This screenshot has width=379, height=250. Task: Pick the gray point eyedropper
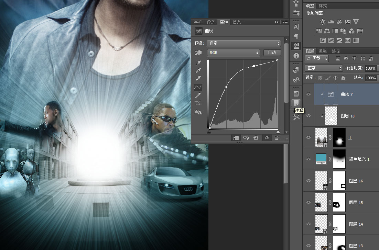pos(198,71)
